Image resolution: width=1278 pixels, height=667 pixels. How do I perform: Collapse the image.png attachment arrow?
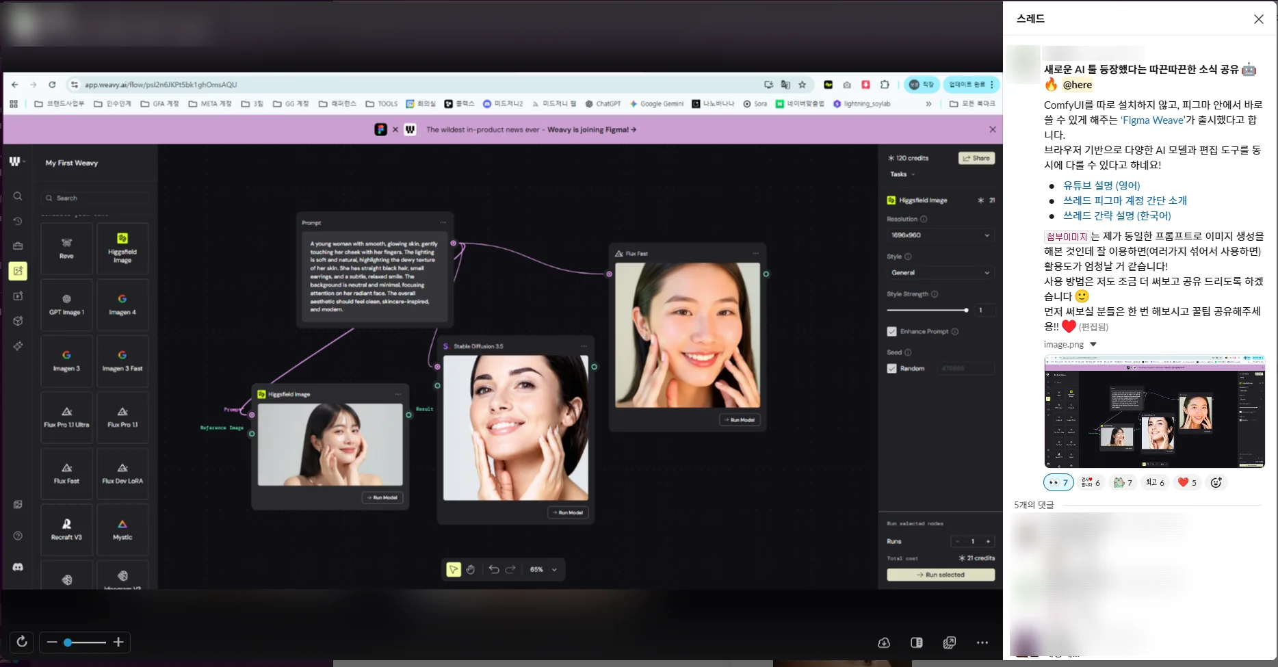click(x=1093, y=345)
